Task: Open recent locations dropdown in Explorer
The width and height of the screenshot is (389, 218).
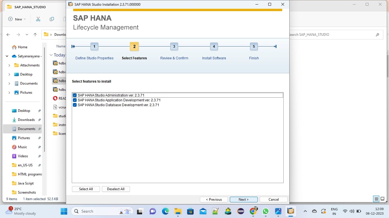Action: (27, 35)
